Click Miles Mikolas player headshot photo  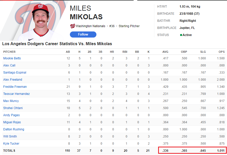click(x=40, y=21)
